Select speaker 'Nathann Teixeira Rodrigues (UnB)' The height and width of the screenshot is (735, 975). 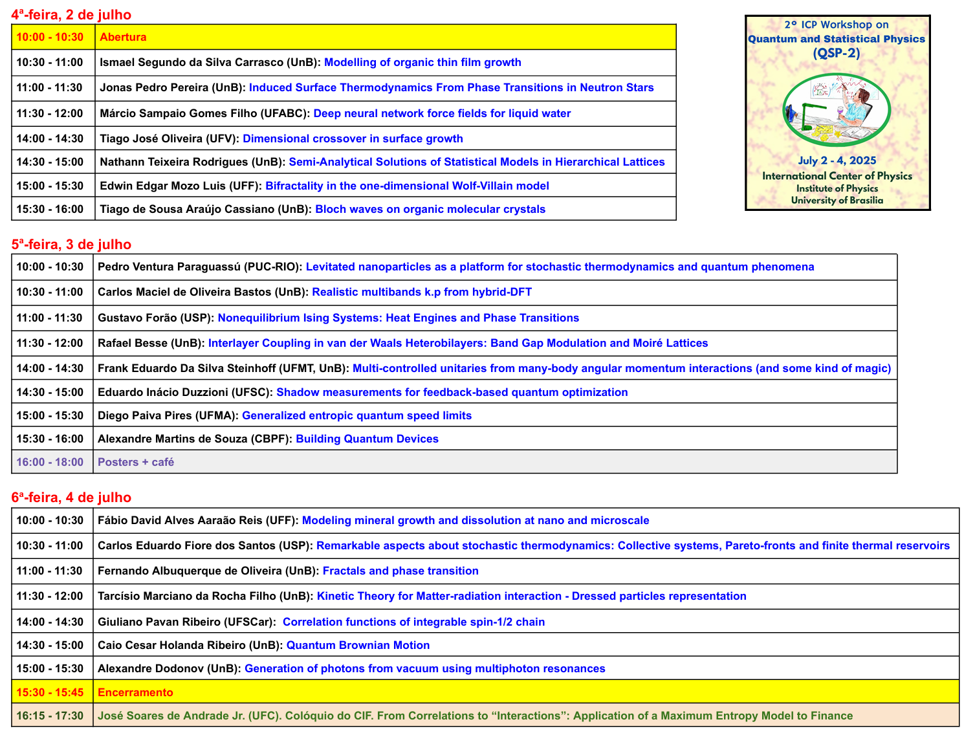click(193, 162)
